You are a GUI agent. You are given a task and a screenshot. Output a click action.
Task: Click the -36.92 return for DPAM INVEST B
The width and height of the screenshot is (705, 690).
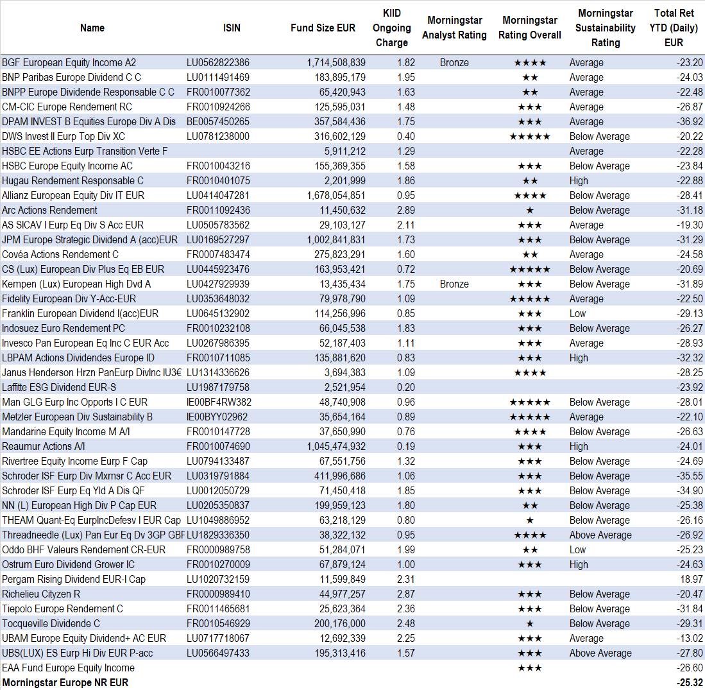[689, 122]
